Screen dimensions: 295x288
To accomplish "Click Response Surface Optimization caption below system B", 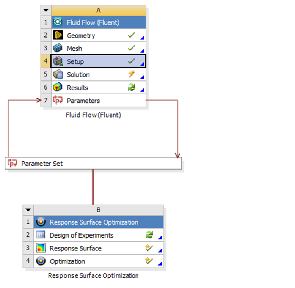I will coord(93,275).
